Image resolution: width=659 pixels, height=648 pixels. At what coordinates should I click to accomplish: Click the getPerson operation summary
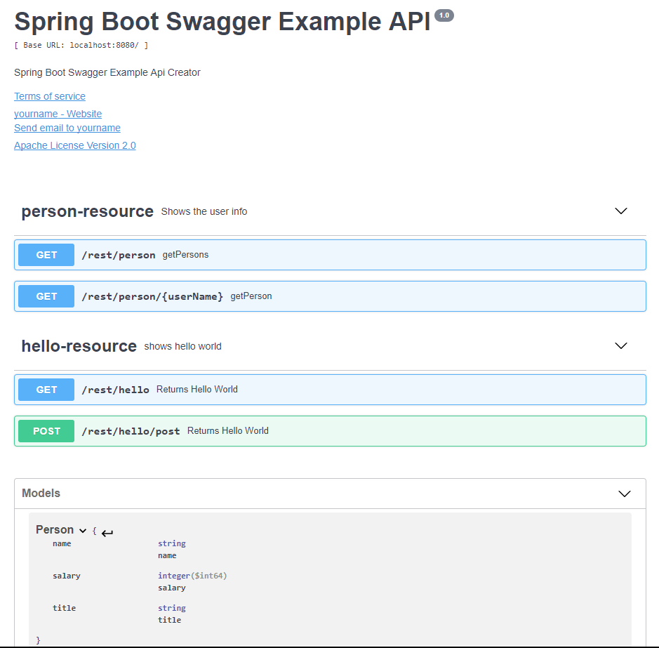251,296
